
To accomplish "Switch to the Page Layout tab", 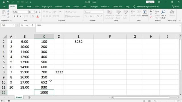I will click(x=47, y=7).
